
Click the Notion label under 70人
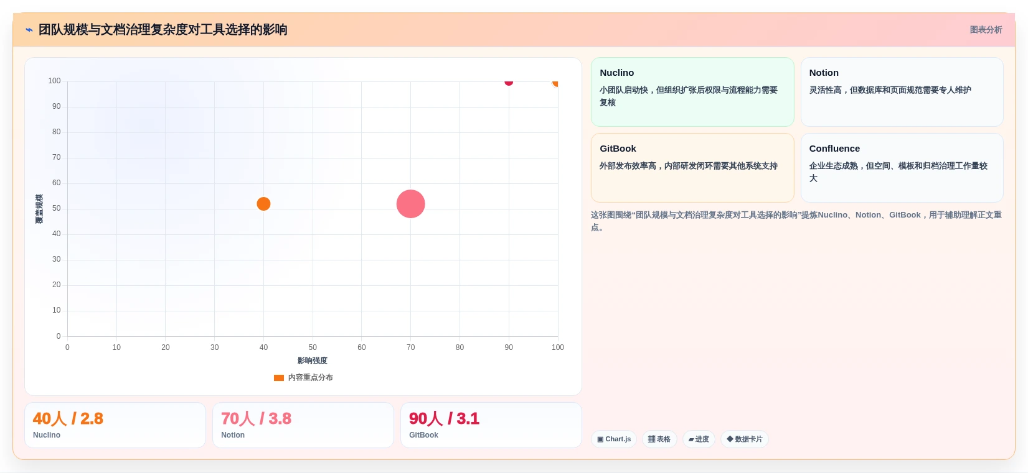[x=233, y=435]
